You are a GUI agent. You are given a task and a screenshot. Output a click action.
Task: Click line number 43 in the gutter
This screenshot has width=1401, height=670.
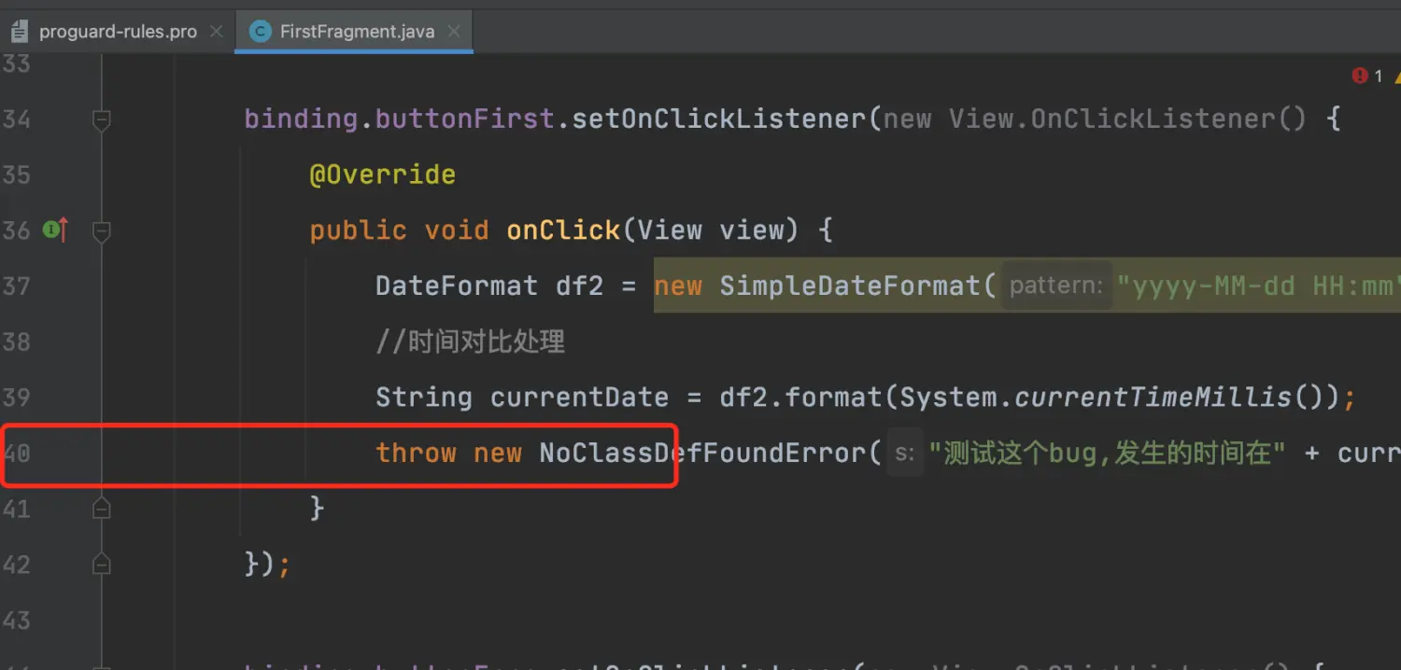coord(16,621)
